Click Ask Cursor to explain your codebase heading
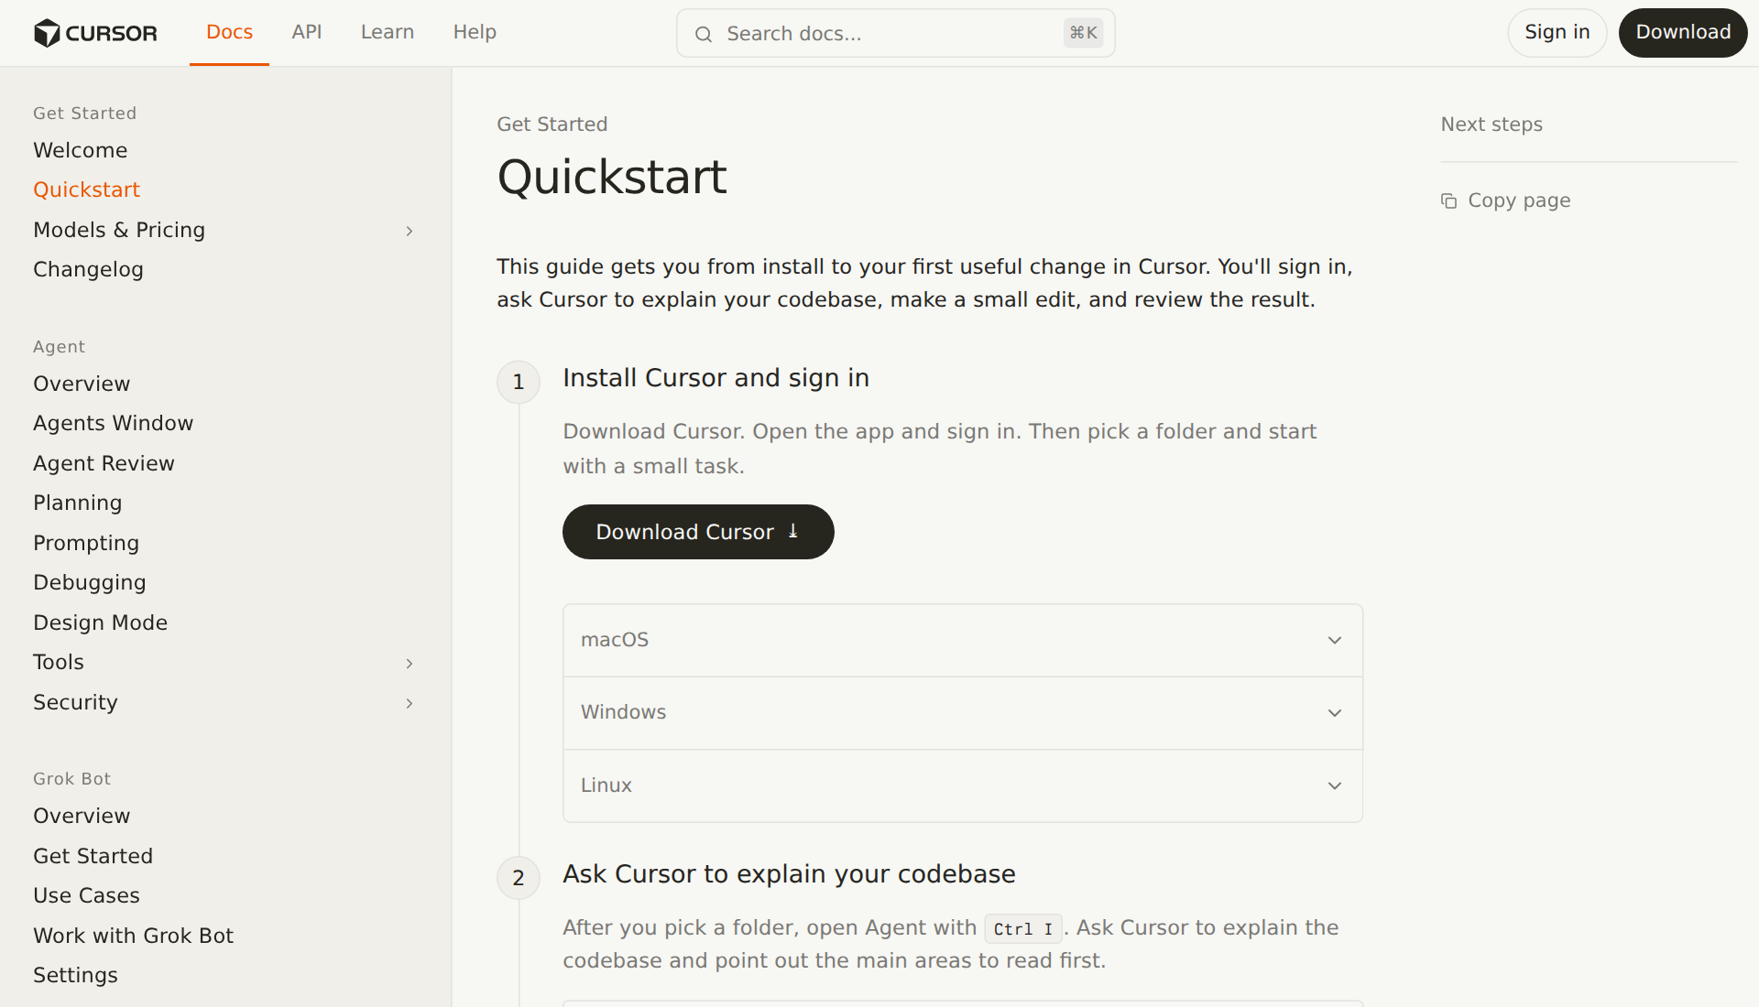 [x=789, y=874]
